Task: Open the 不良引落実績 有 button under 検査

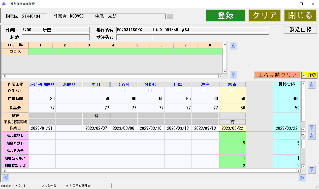Action: click(x=232, y=122)
